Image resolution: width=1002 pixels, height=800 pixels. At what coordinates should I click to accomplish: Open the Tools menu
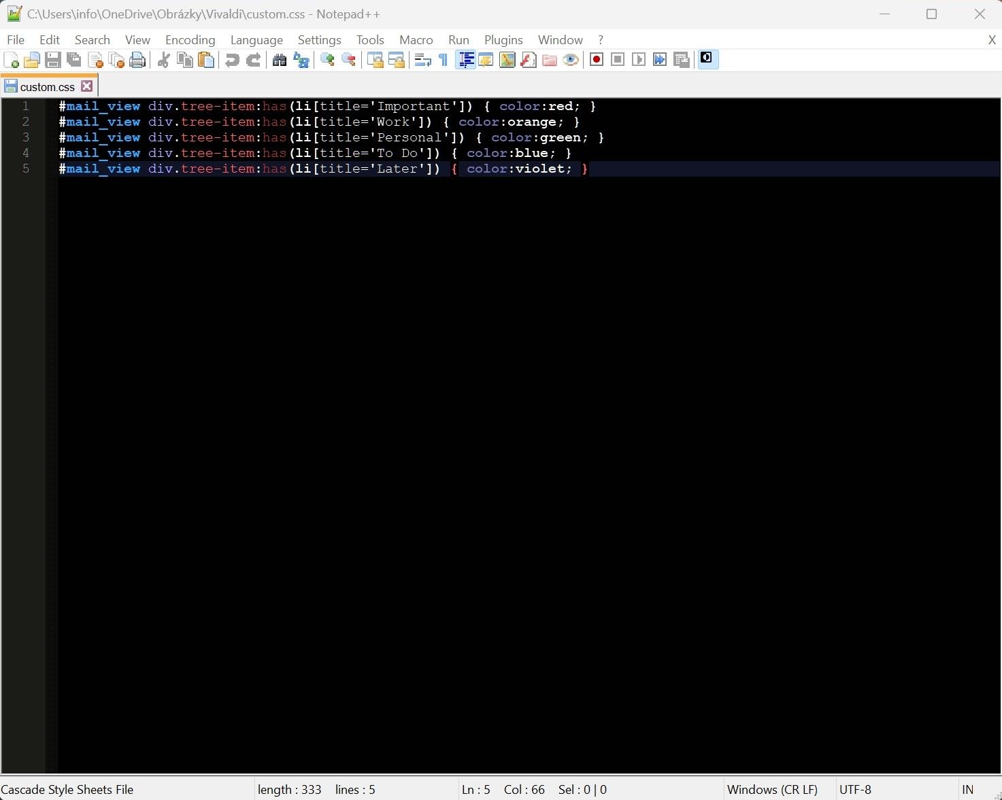point(370,40)
